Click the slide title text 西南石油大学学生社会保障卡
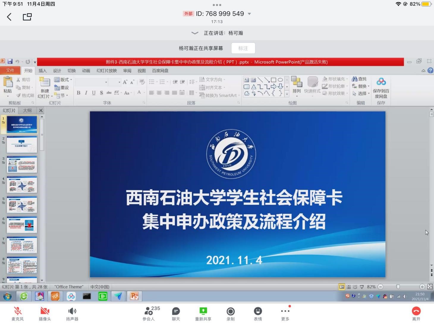The height and width of the screenshot is (325, 434). click(x=234, y=198)
